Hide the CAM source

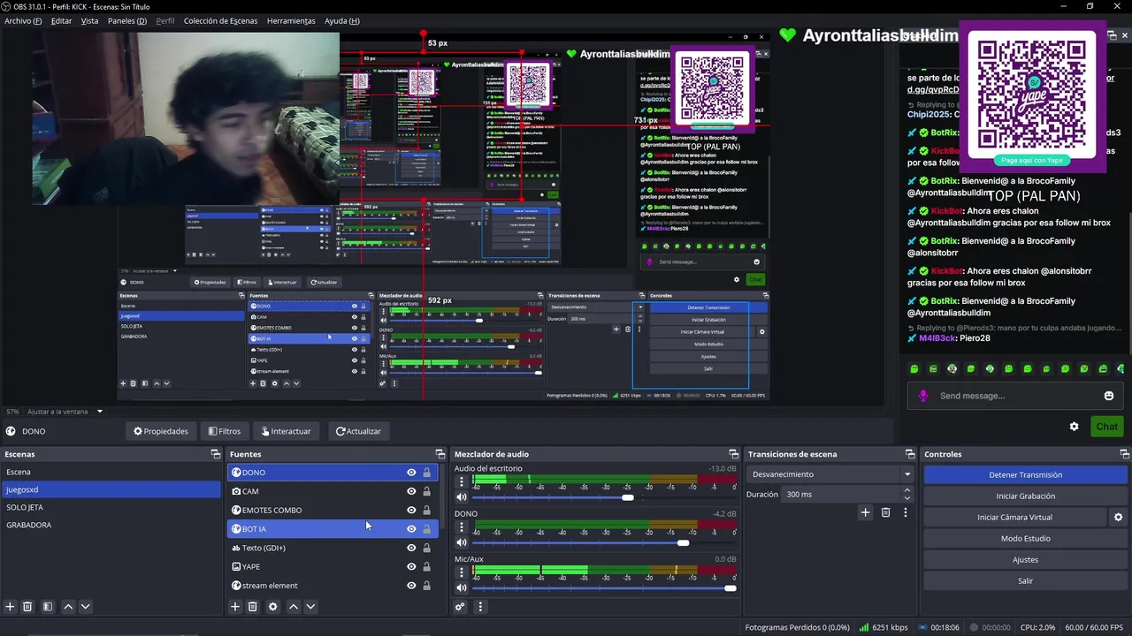tap(411, 491)
